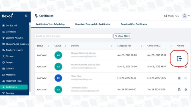Click the export icon in the Feb 22, 2025 row

pyautogui.click(x=186, y=78)
